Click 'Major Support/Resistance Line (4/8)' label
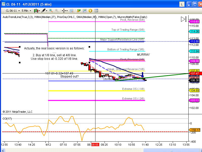Viewport: 202px width, 152px height. [x=122, y=40]
